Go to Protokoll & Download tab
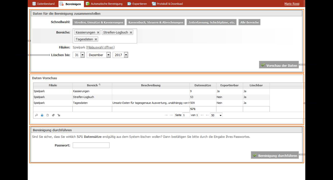The height and width of the screenshot is (180, 333). (167, 4)
